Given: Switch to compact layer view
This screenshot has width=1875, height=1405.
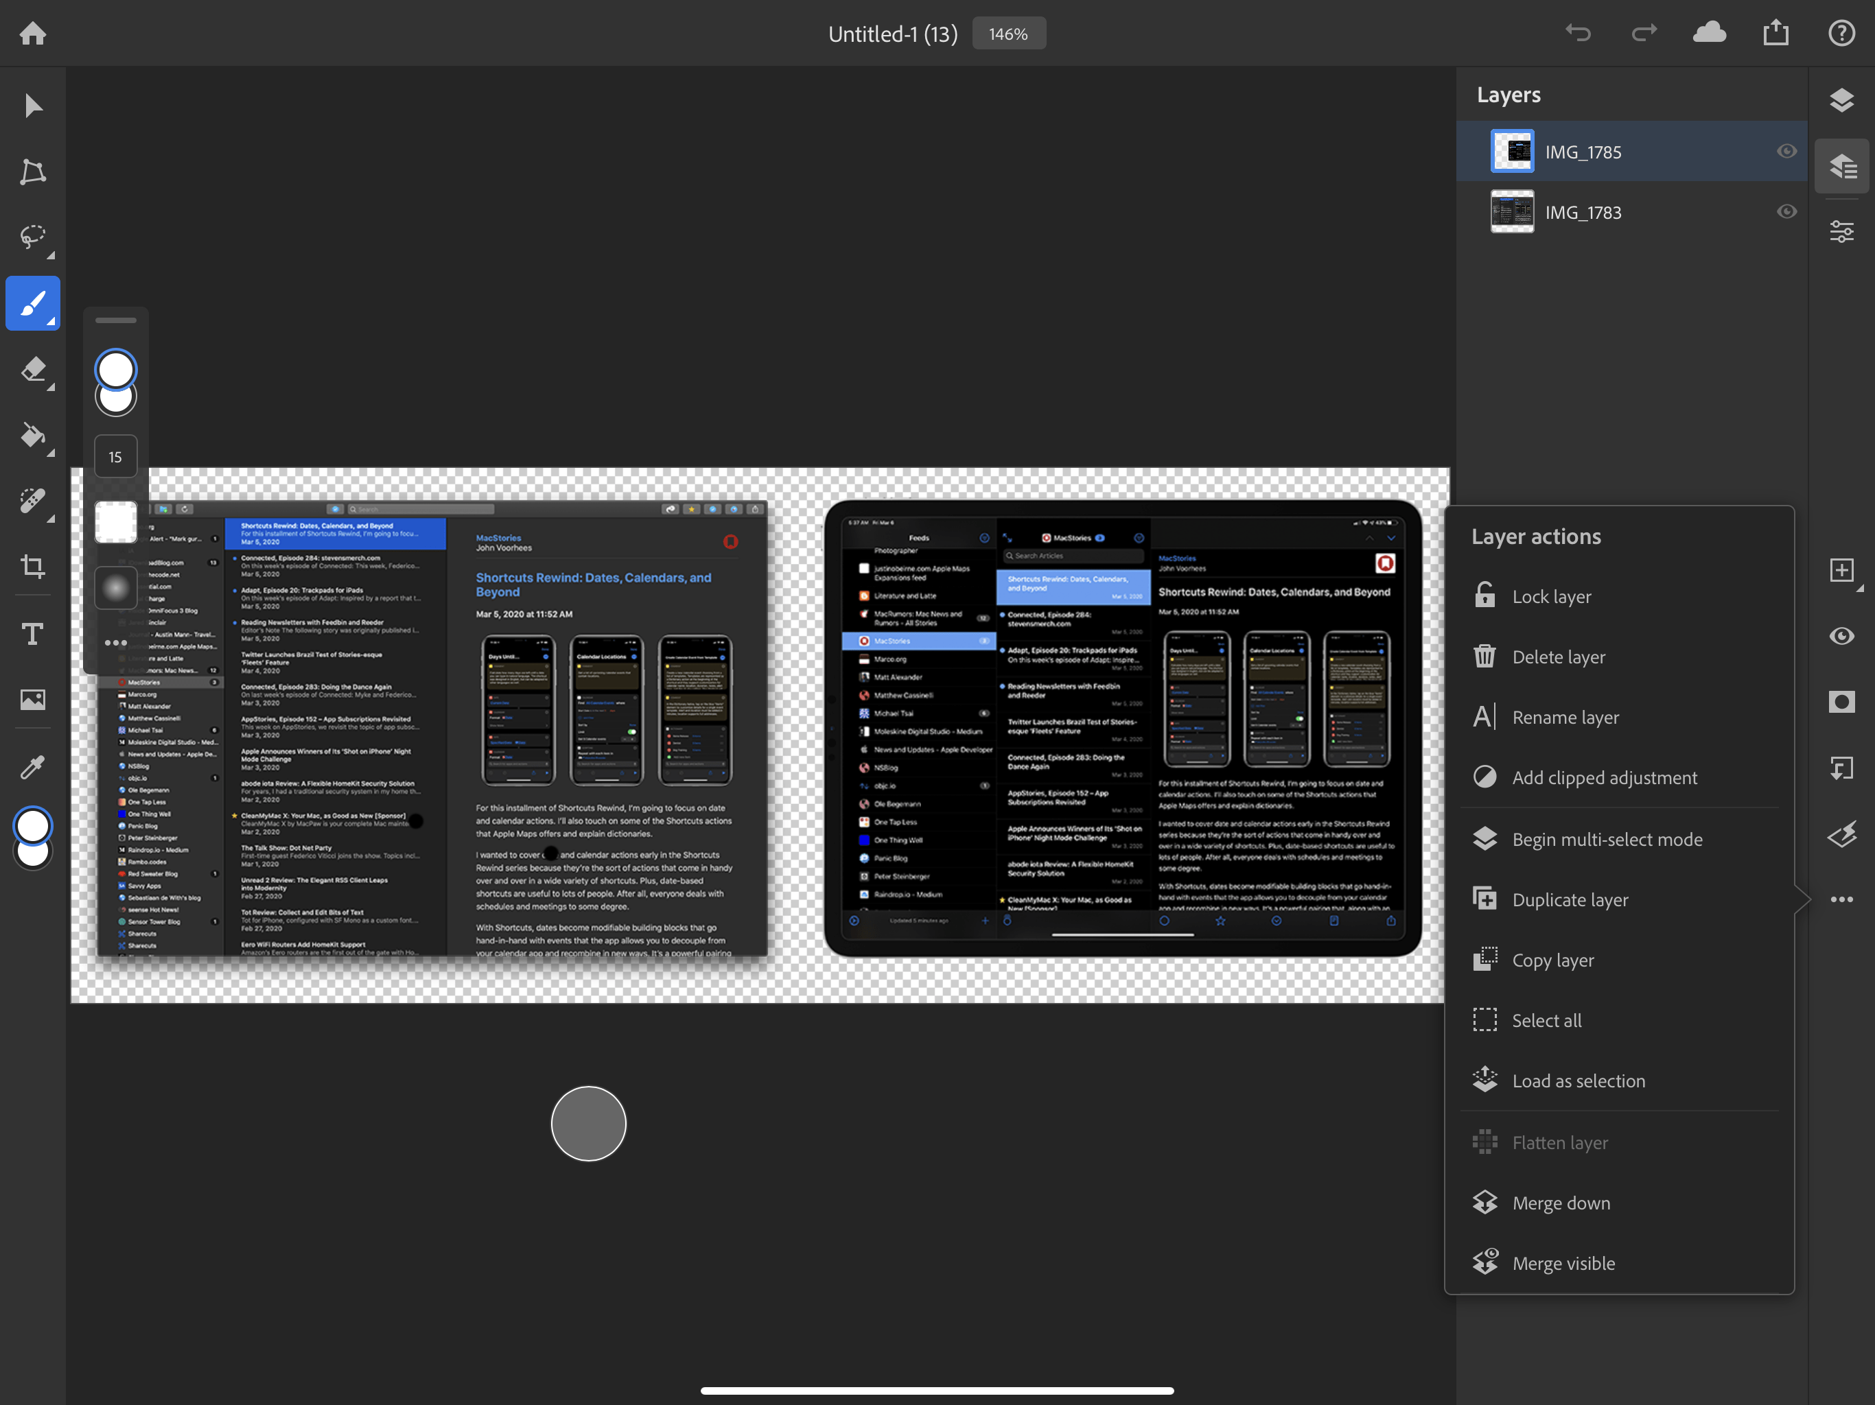Looking at the screenshot, I should click(x=1842, y=100).
